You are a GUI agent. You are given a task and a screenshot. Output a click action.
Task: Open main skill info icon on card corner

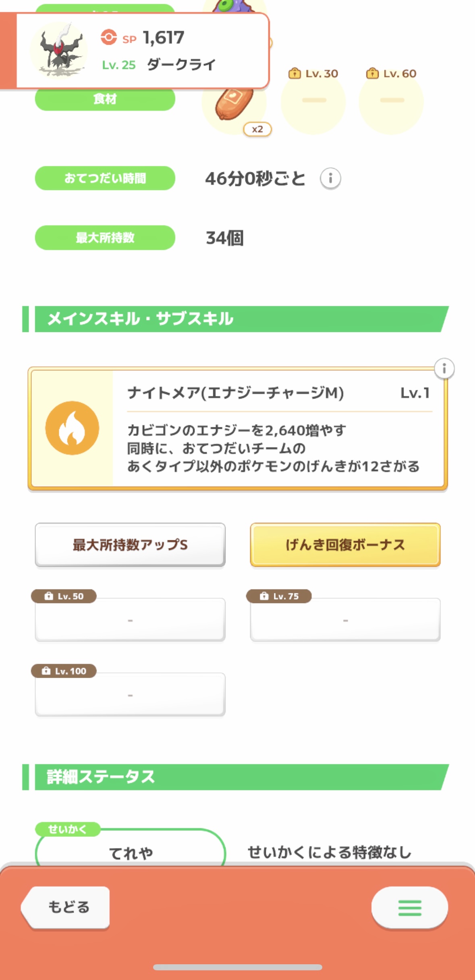coord(444,368)
